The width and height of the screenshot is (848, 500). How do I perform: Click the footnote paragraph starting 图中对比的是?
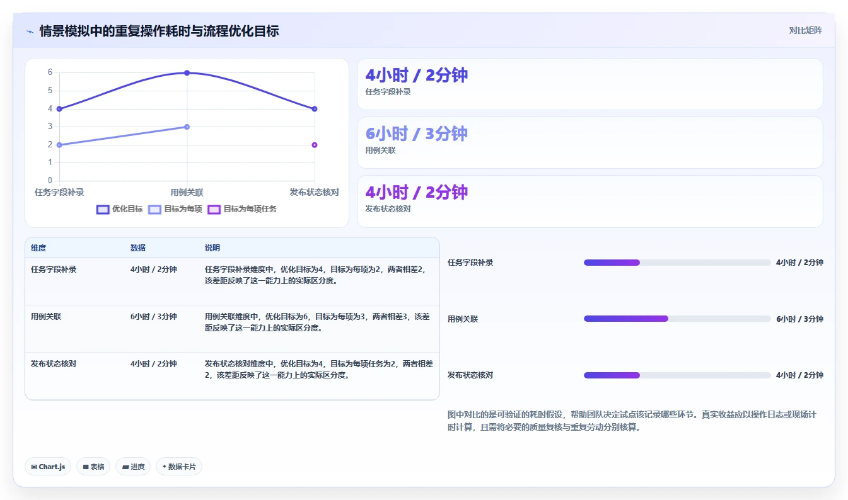click(x=632, y=421)
